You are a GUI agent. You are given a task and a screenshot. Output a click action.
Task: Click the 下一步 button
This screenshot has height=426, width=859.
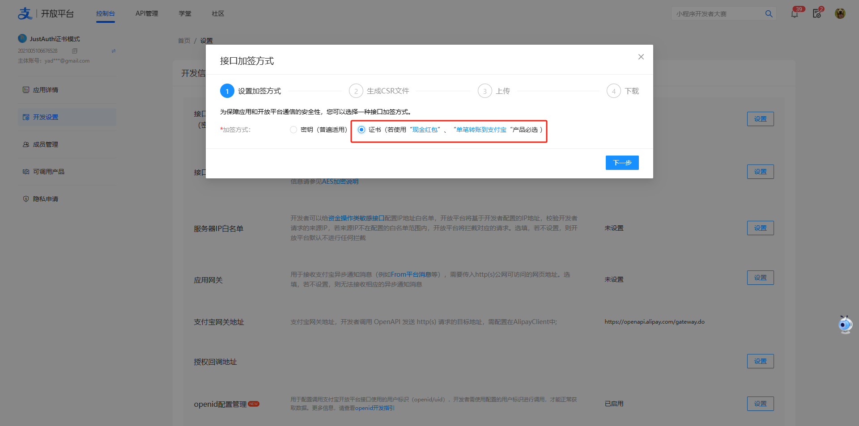pyautogui.click(x=622, y=163)
